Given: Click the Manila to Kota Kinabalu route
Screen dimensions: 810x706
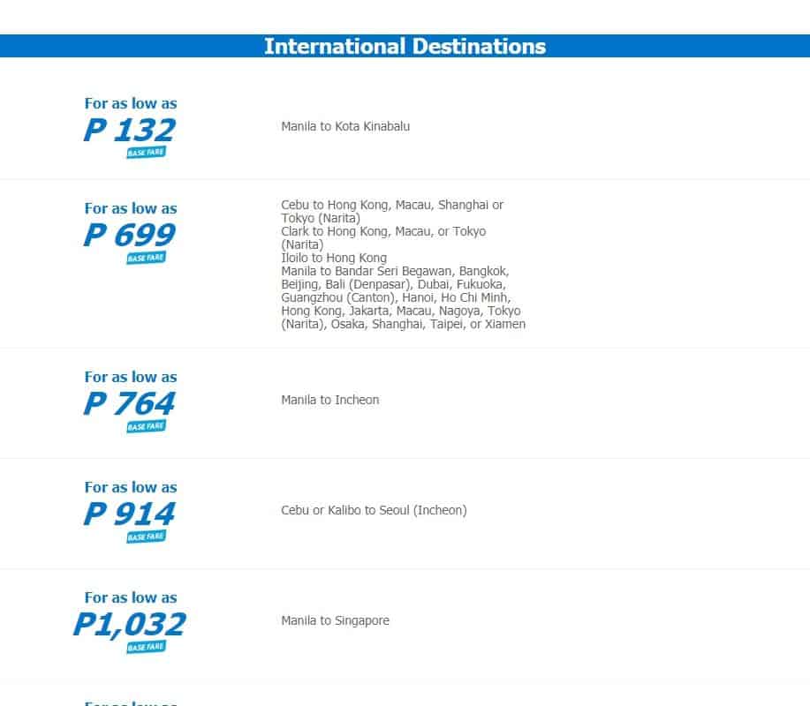Looking at the screenshot, I should 345,126.
